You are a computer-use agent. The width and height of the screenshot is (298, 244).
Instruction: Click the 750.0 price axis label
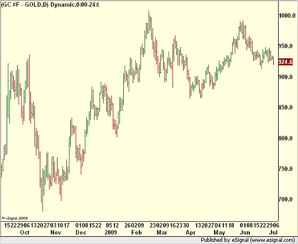pyautogui.click(x=285, y=169)
